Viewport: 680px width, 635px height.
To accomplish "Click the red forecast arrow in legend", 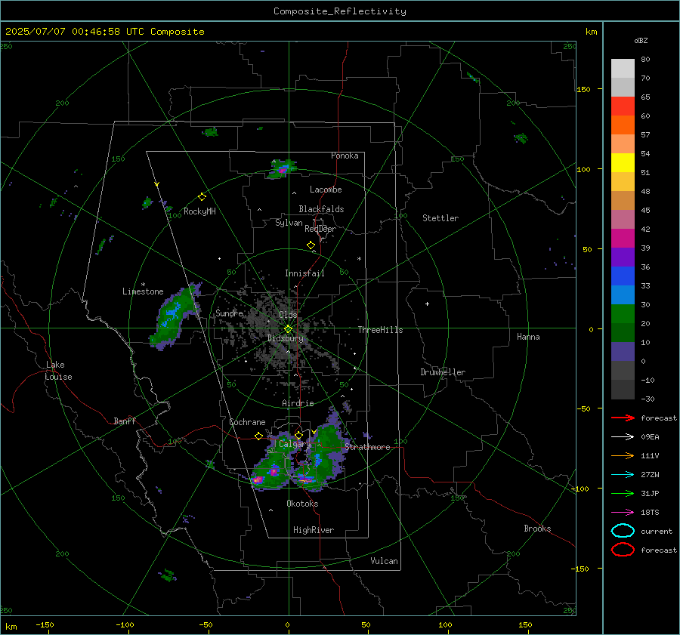I will tap(623, 418).
